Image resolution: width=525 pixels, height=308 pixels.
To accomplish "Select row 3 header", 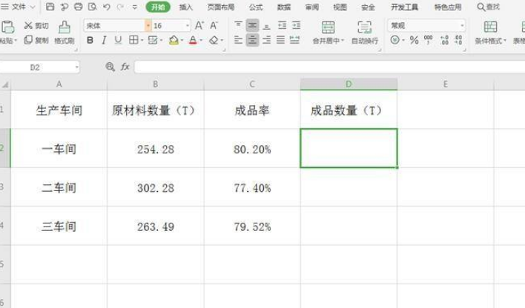I will point(5,187).
